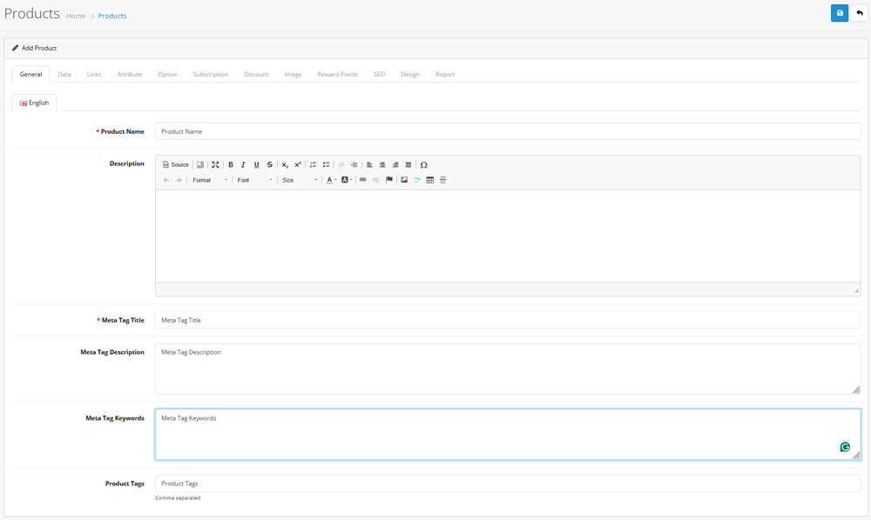Open the SEO tab

(x=379, y=74)
